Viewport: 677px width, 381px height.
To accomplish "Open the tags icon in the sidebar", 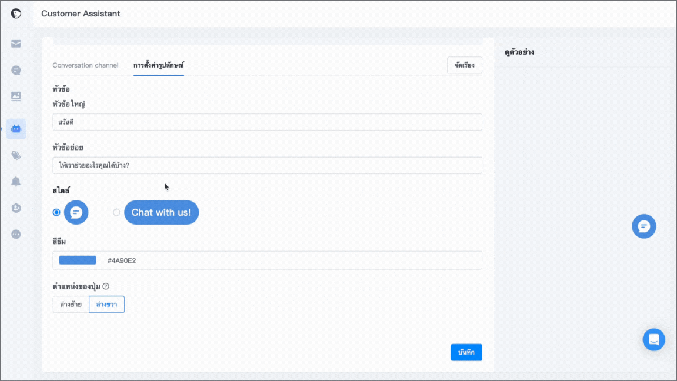I will click(16, 155).
